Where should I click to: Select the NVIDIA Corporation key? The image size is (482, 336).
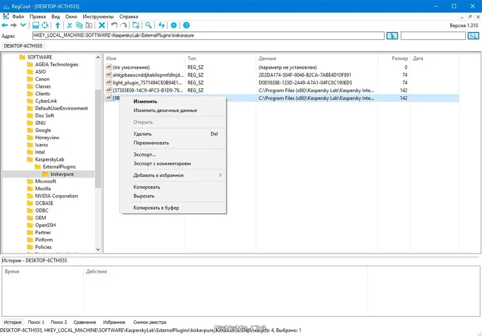[52, 196]
